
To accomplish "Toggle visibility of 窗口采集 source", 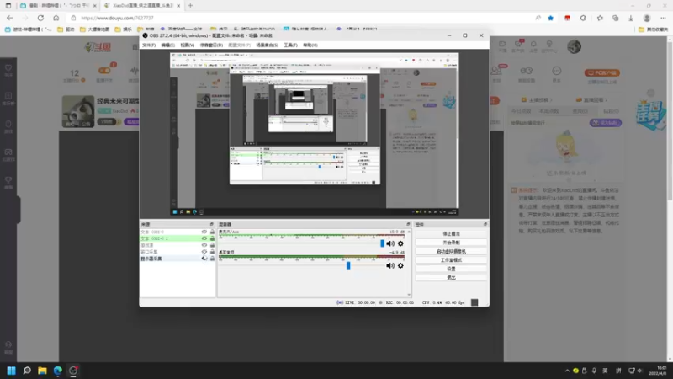I will pyautogui.click(x=204, y=252).
